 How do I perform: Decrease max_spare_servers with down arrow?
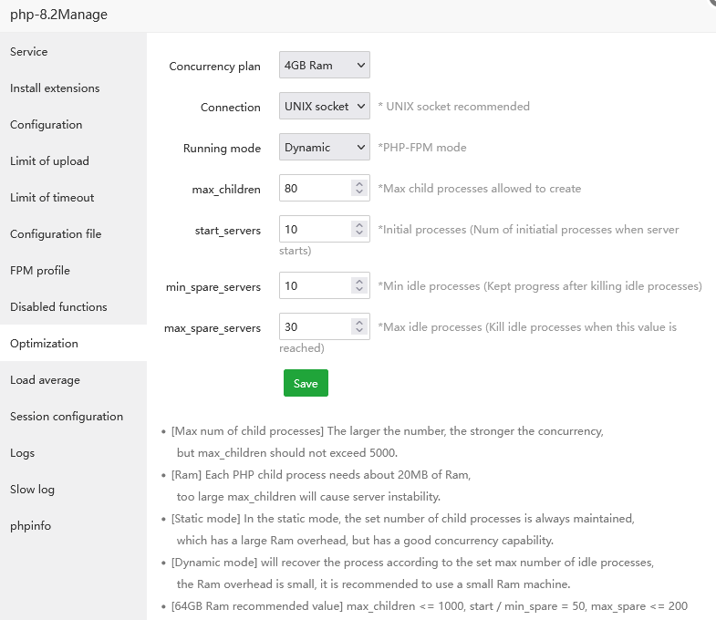tap(358, 331)
